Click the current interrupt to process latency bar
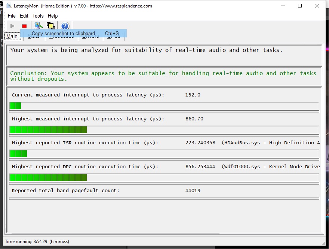Image resolution: width=329 pixels, height=249 pixels. coord(164,105)
